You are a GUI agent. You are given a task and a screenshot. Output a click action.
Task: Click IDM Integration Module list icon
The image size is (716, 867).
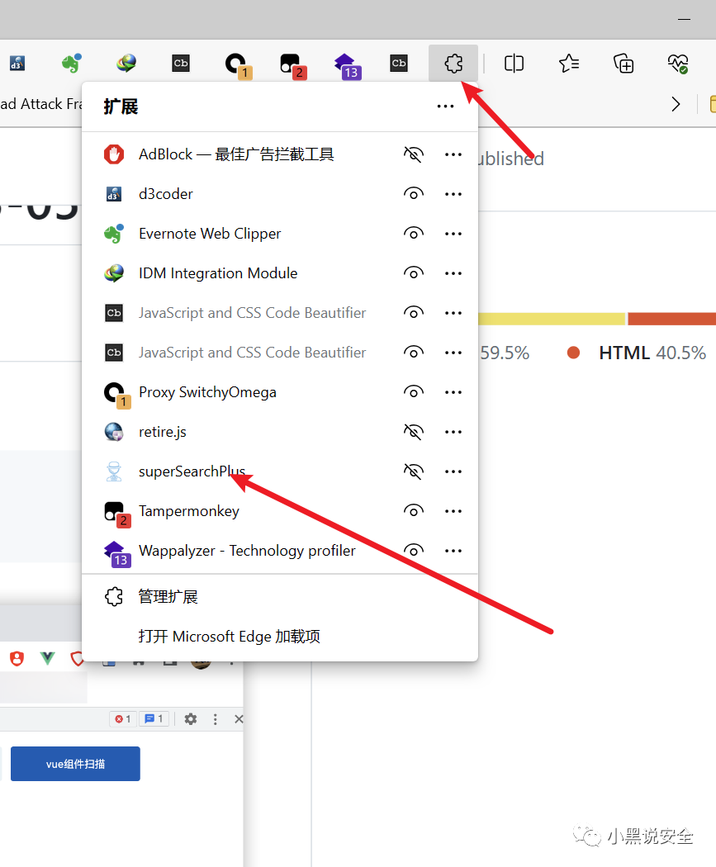tap(114, 273)
